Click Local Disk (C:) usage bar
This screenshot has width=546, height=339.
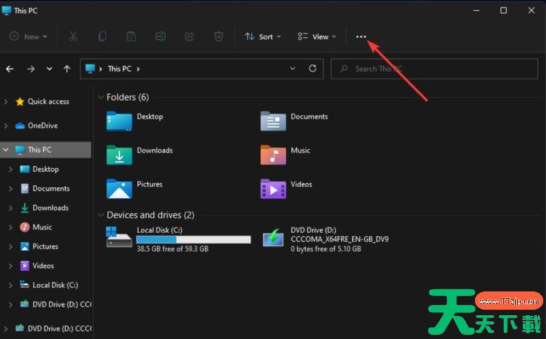pyautogui.click(x=194, y=240)
